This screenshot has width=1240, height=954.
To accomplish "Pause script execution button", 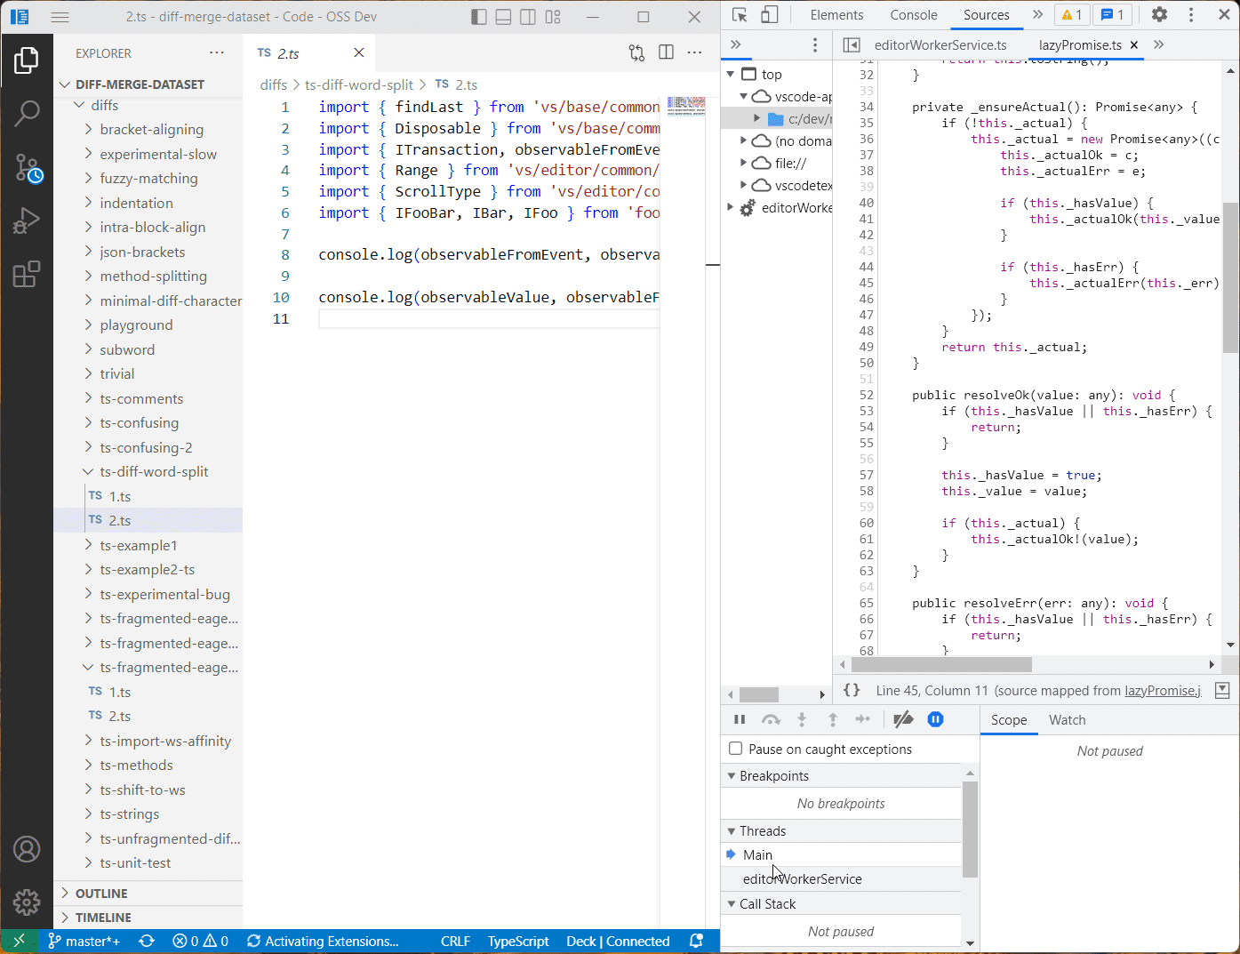I will [740, 720].
